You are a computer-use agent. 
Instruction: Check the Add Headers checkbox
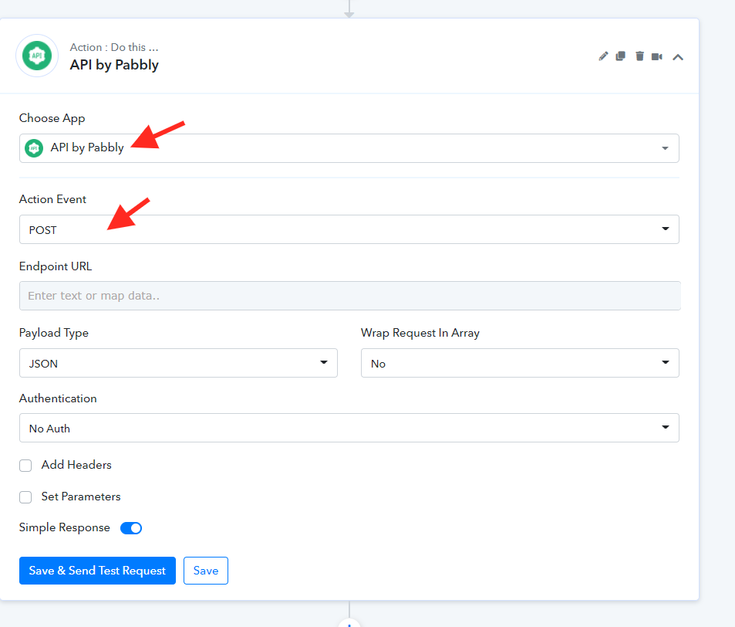[x=25, y=466]
